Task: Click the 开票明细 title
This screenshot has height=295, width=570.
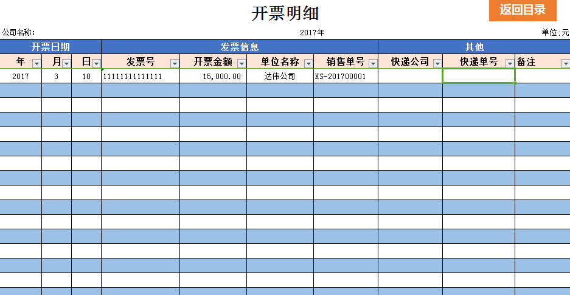Action: (285, 13)
